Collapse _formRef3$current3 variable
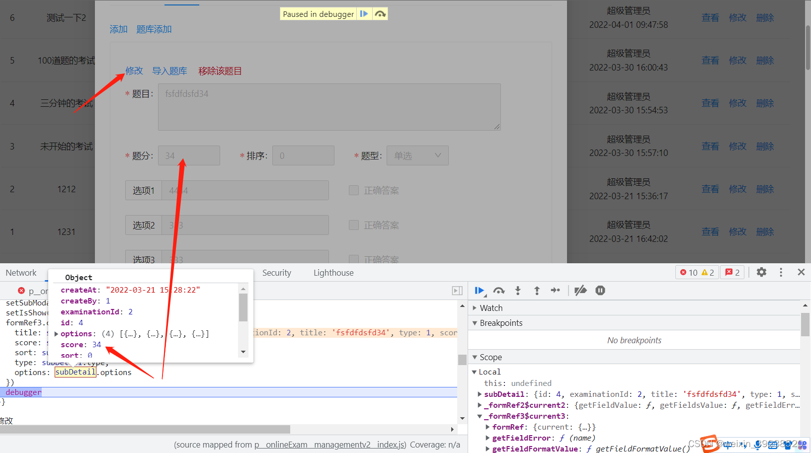This screenshot has height=453, width=811. (x=480, y=416)
